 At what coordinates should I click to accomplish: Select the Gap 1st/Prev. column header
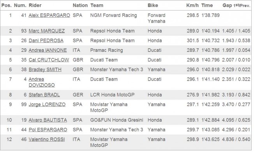[236, 5]
